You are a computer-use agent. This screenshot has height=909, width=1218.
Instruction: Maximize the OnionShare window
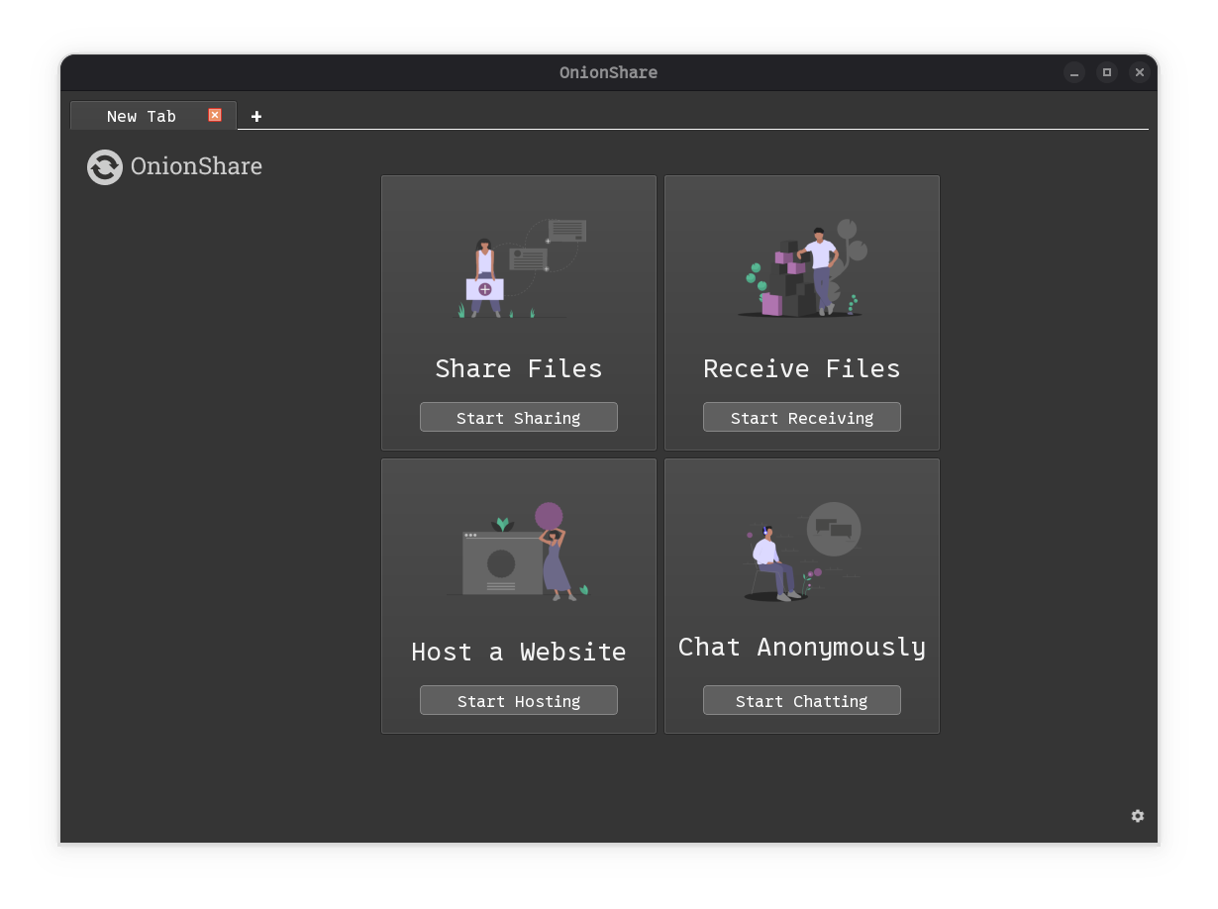(x=1107, y=72)
